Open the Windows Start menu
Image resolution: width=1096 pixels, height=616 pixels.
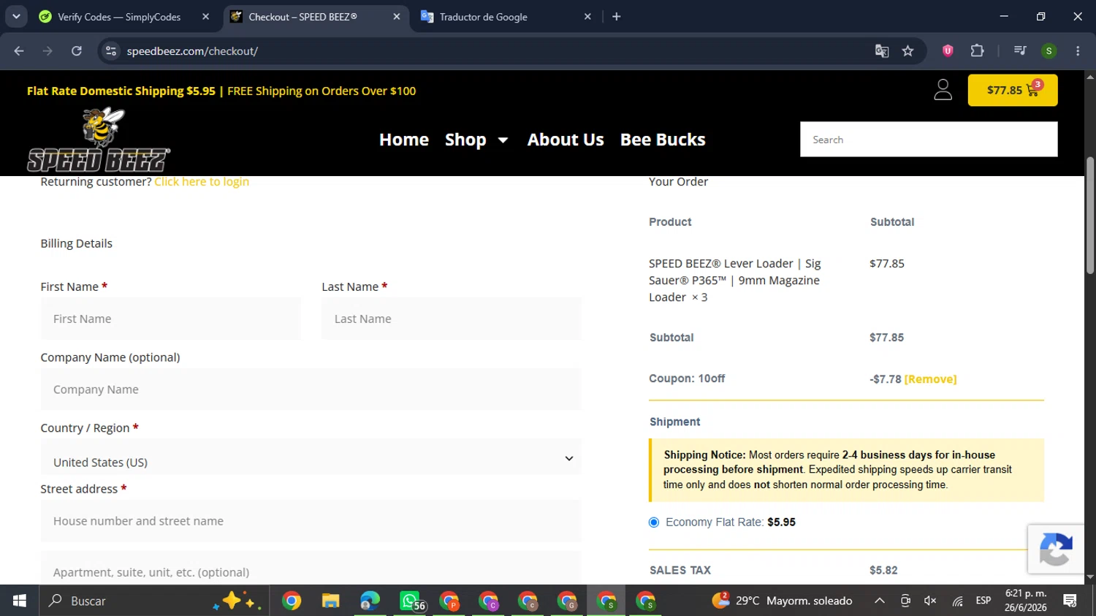pyautogui.click(x=19, y=601)
